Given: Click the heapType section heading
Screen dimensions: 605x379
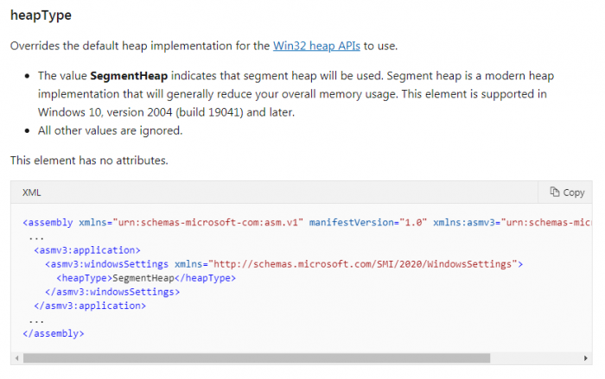Looking at the screenshot, I should 41,16.
